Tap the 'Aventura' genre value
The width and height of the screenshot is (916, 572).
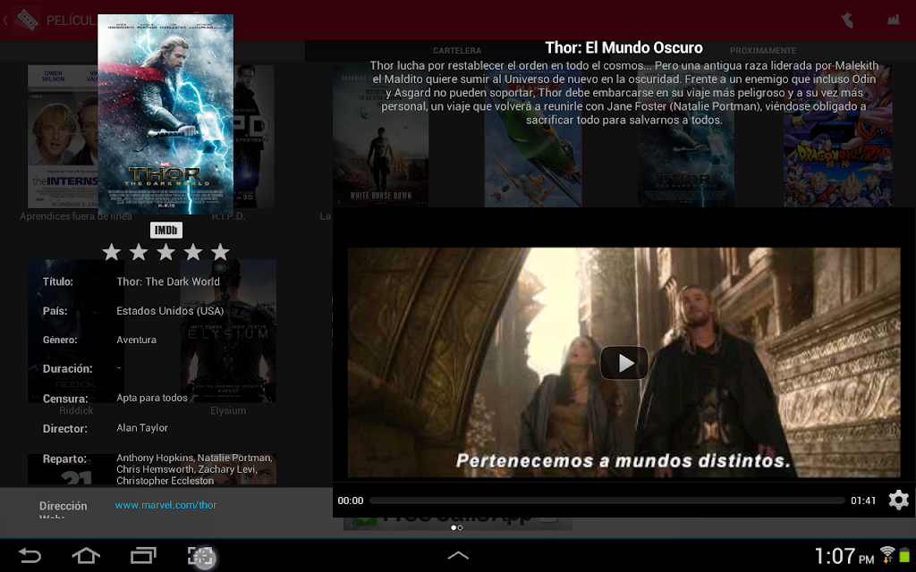(x=136, y=340)
